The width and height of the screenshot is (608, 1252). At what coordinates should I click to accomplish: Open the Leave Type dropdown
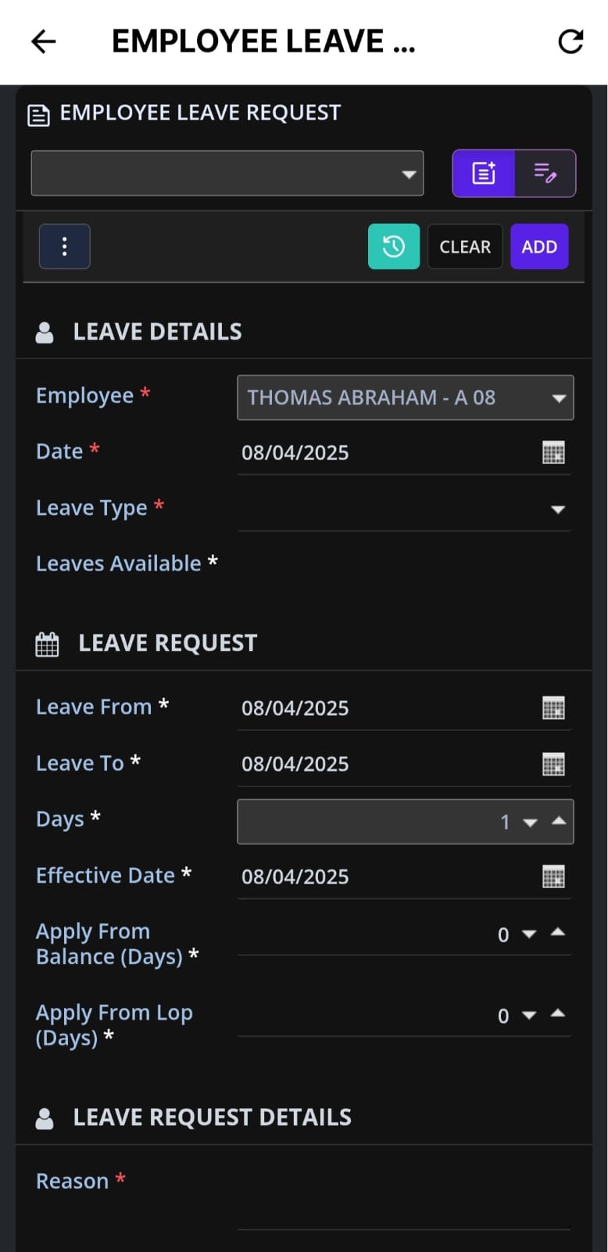click(x=558, y=509)
